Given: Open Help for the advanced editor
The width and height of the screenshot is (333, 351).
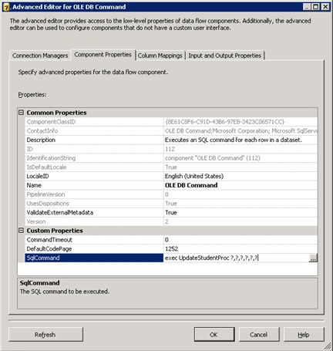Looking at the screenshot, I should click(x=304, y=334).
